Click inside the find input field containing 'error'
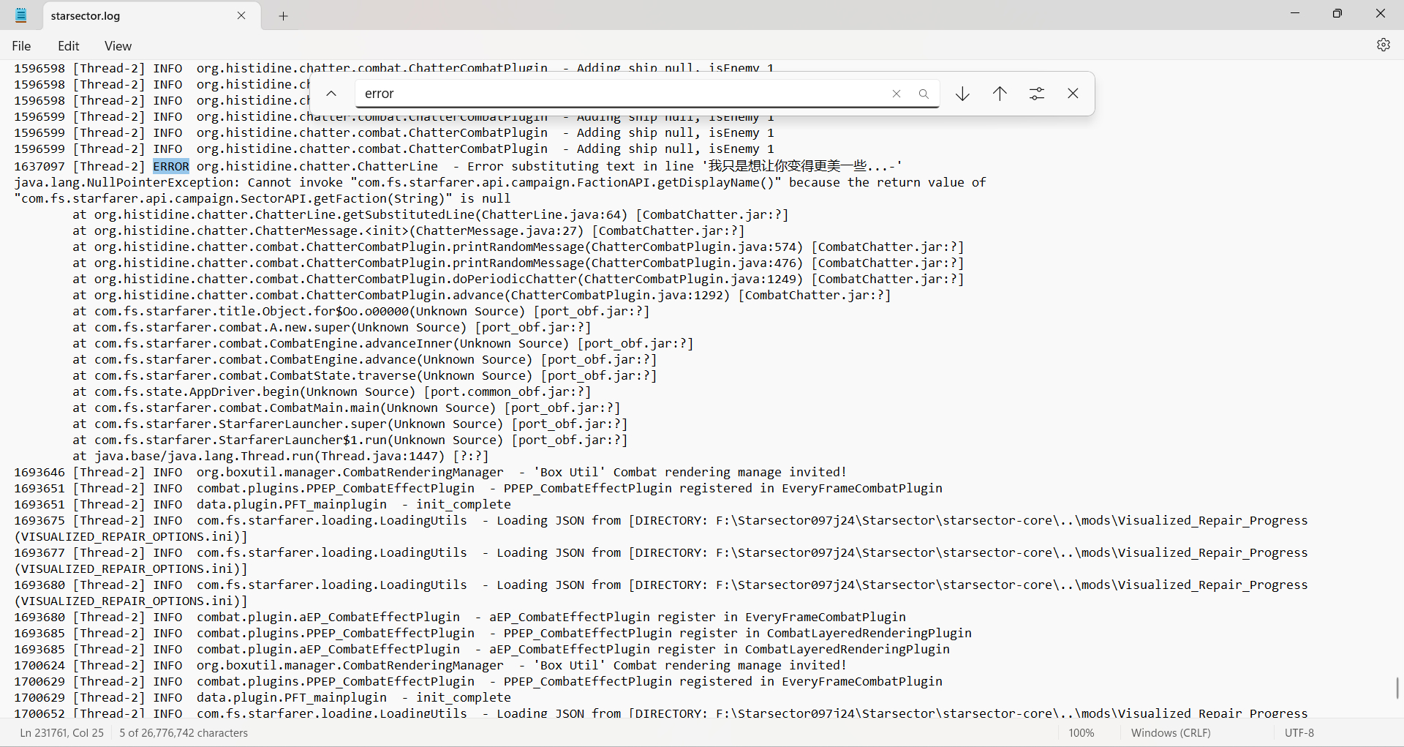 tap(622, 94)
